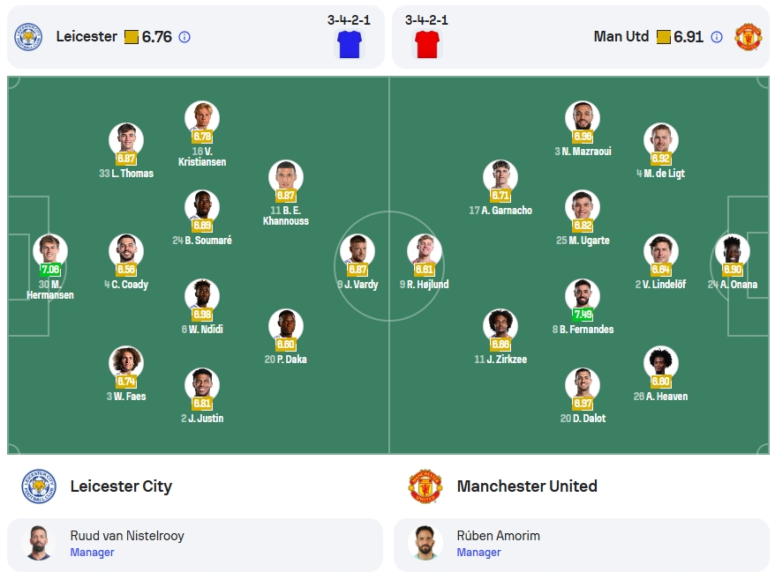Click A. Garnacho's player photo
This screenshot has height=579, width=775.
(500, 177)
